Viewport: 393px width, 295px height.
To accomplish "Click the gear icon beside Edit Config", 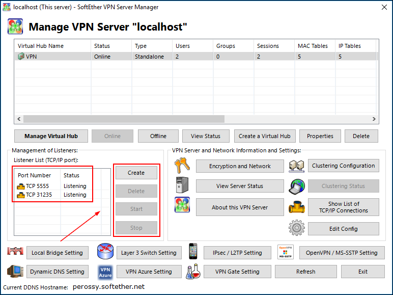I will (x=296, y=228).
